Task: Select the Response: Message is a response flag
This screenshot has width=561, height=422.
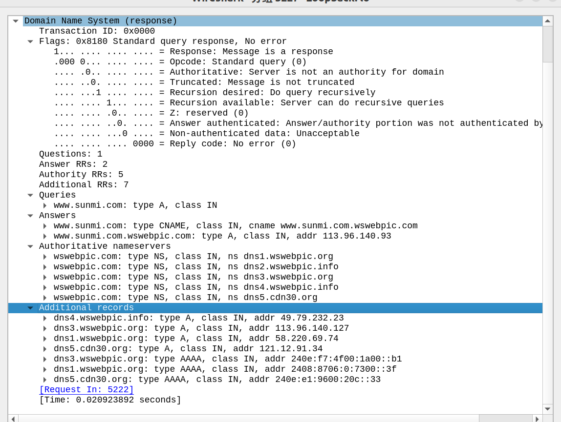Action: tap(275, 51)
